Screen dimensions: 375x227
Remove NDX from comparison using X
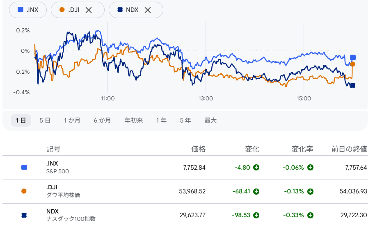point(148,10)
